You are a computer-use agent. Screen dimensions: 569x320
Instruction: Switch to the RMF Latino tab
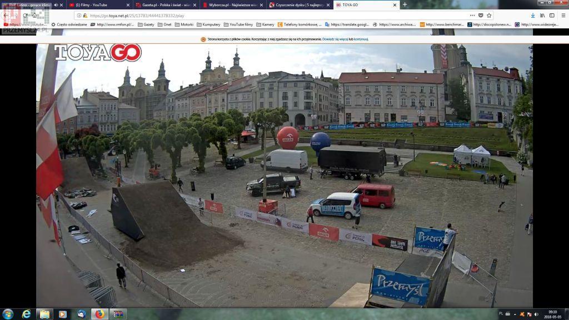coord(33,5)
